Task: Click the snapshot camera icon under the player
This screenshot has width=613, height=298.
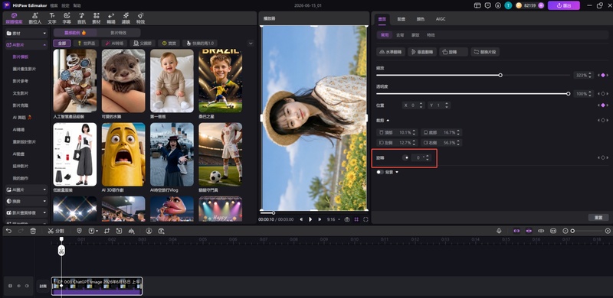Action: pos(347,219)
